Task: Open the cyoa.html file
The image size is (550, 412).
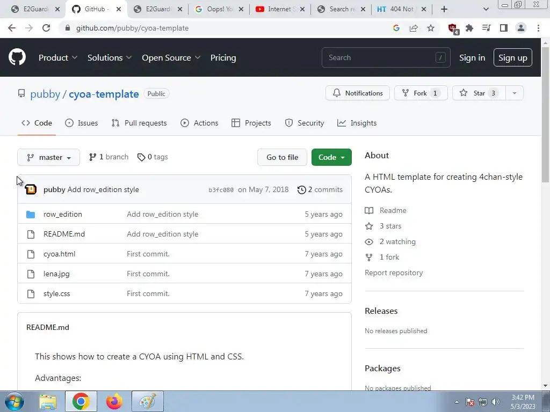Action: 59,254
